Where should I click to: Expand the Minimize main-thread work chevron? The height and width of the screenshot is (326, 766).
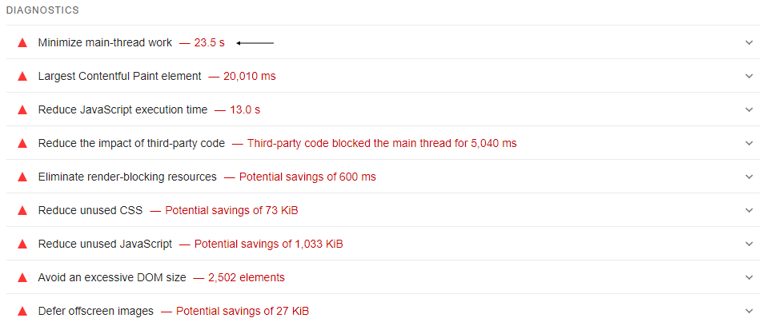pos(749,42)
